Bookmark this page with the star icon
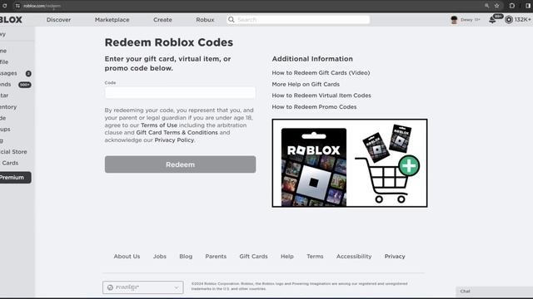The height and width of the screenshot is (299, 533). 496,6
